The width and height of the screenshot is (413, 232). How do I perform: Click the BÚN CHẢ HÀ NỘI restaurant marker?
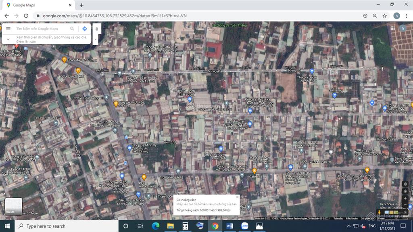pos(116,104)
